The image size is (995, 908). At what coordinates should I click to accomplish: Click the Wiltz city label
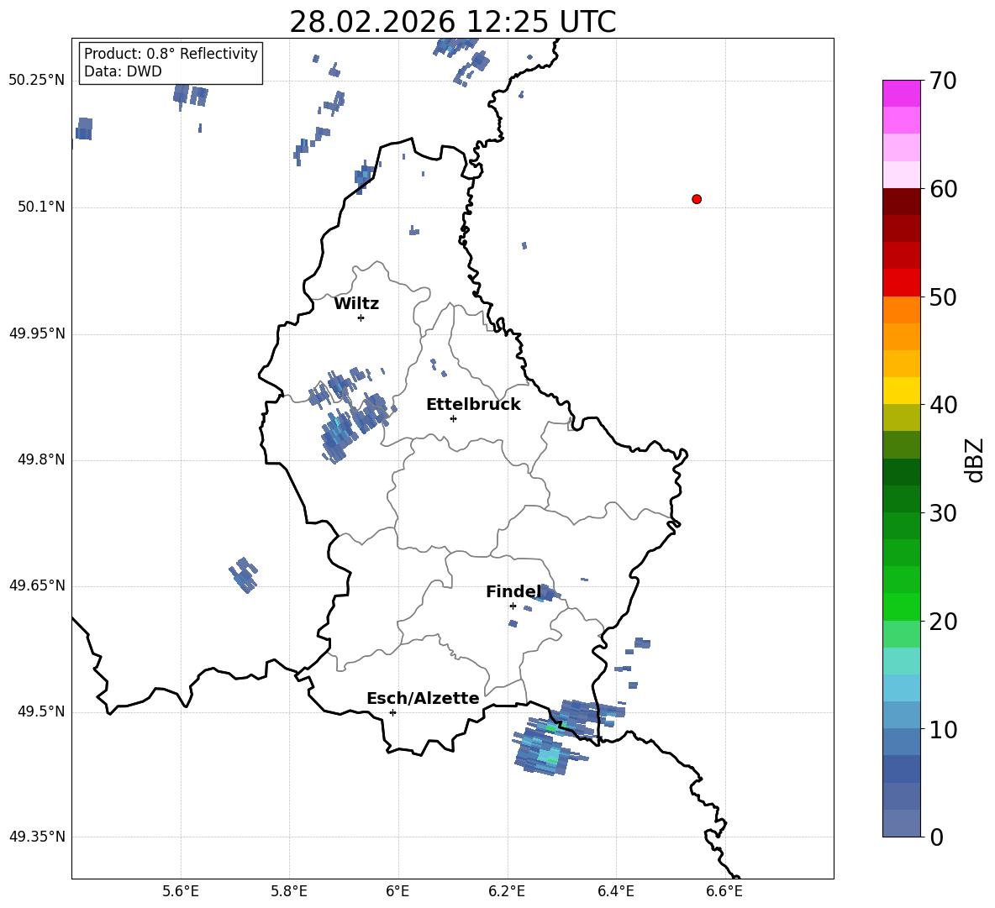click(356, 304)
